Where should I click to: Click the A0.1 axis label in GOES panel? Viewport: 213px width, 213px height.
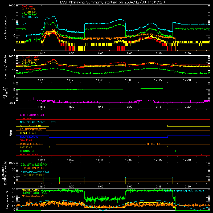coord(12,103)
